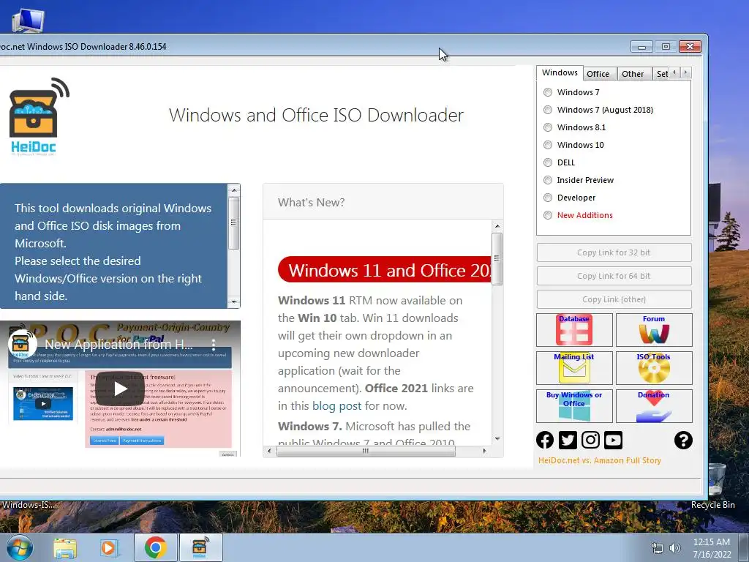Select the Developer radio button
The image size is (749, 562).
click(x=548, y=198)
